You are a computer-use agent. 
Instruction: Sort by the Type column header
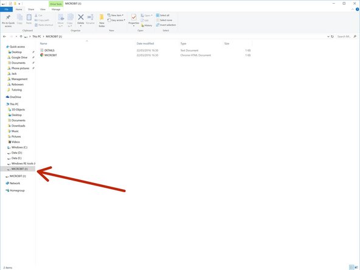(183, 43)
